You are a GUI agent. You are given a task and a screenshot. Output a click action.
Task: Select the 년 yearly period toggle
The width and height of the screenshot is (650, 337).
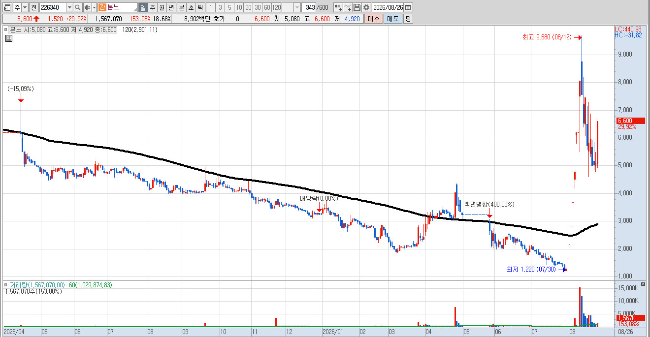(171, 7)
